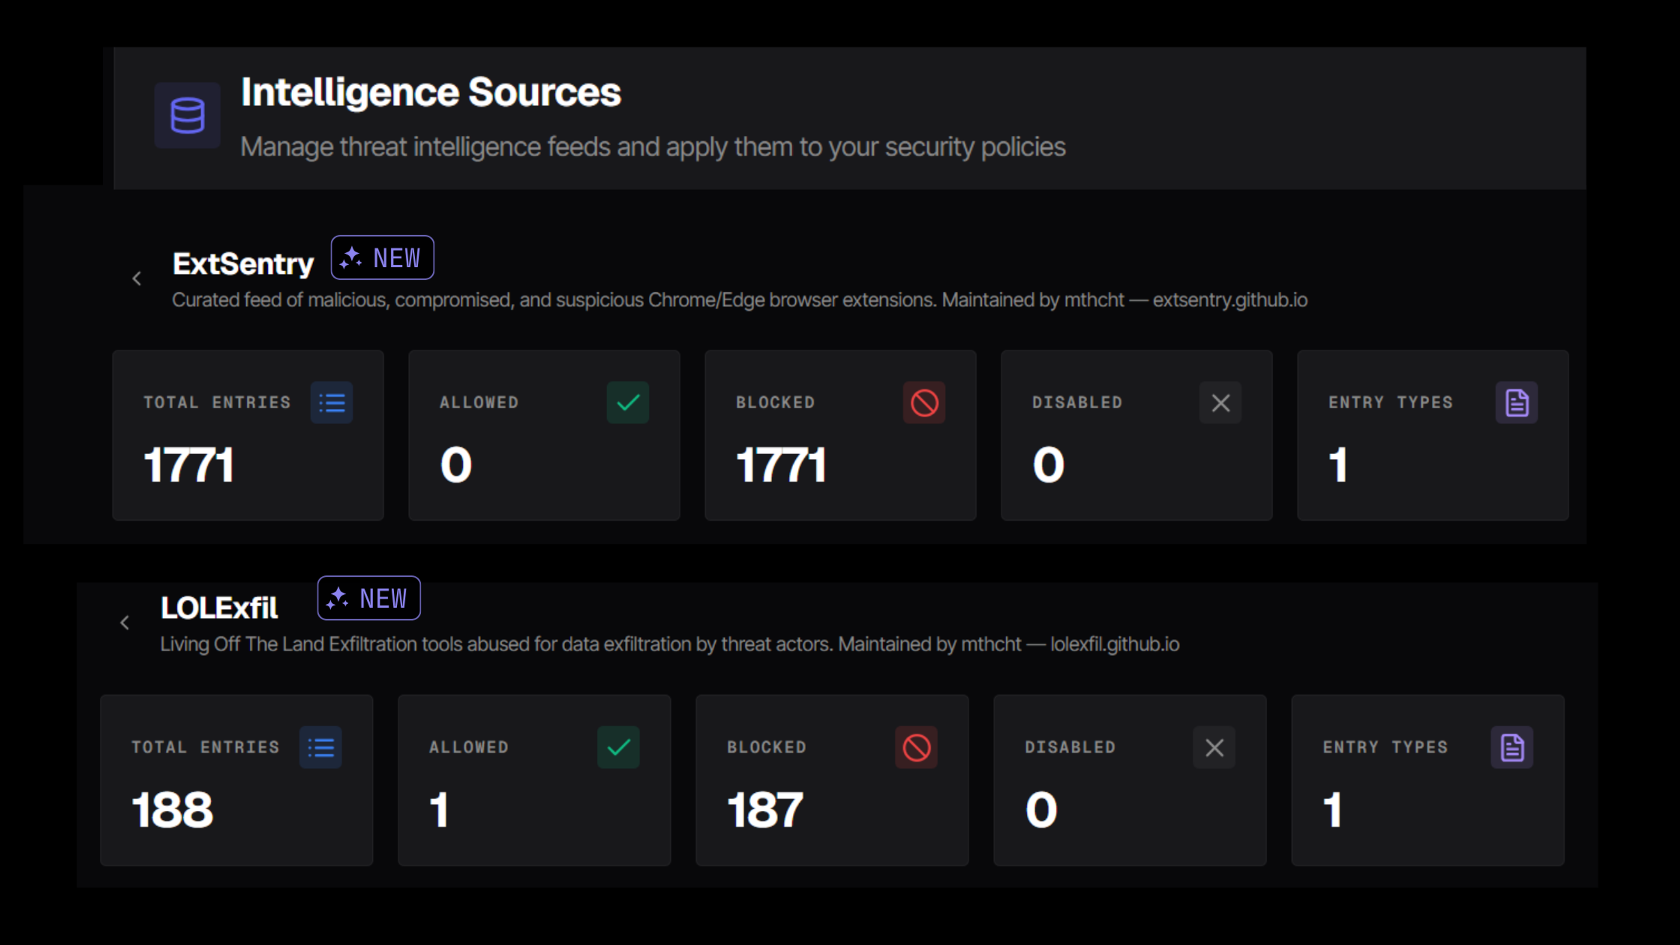The width and height of the screenshot is (1680, 945).
Task: Open the LOLExfil source title
Action: click(x=219, y=608)
